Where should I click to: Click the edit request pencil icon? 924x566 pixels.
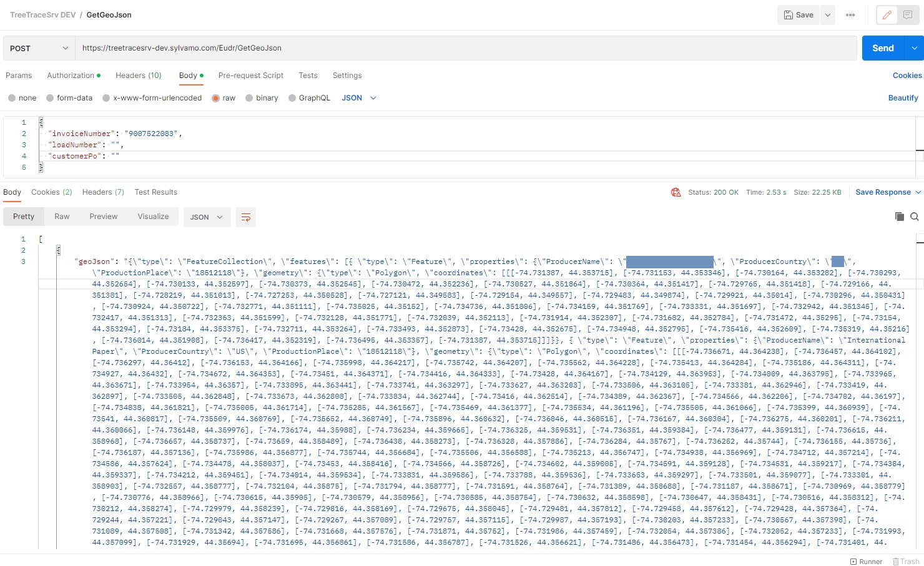click(x=887, y=14)
